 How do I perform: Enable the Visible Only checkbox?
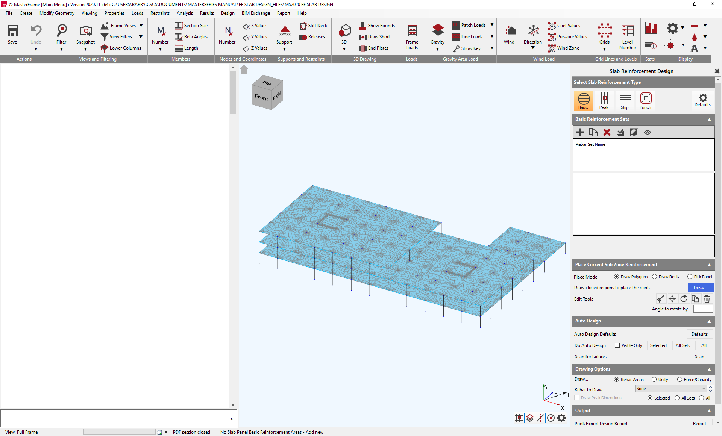(x=617, y=345)
